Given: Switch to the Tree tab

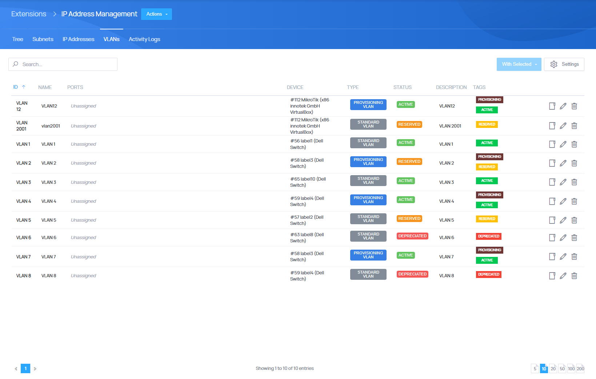Looking at the screenshot, I should tap(17, 39).
